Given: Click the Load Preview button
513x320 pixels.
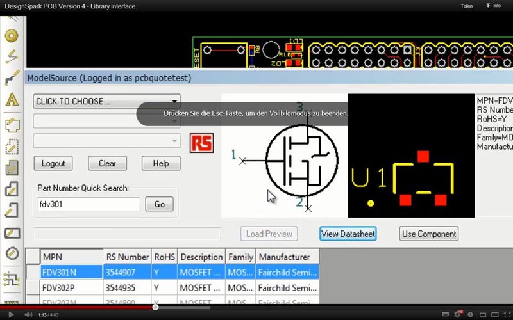Looking at the screenshot, I should point(269,234).
